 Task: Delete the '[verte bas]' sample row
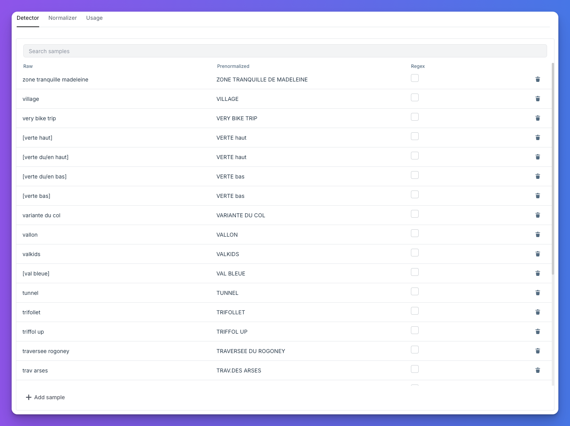[x=538, y=196]
